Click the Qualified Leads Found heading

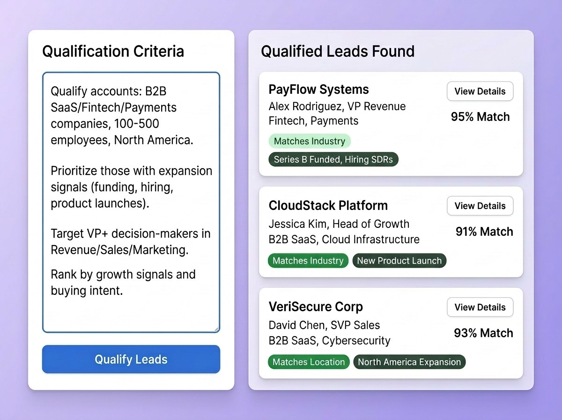coord(337,51)
